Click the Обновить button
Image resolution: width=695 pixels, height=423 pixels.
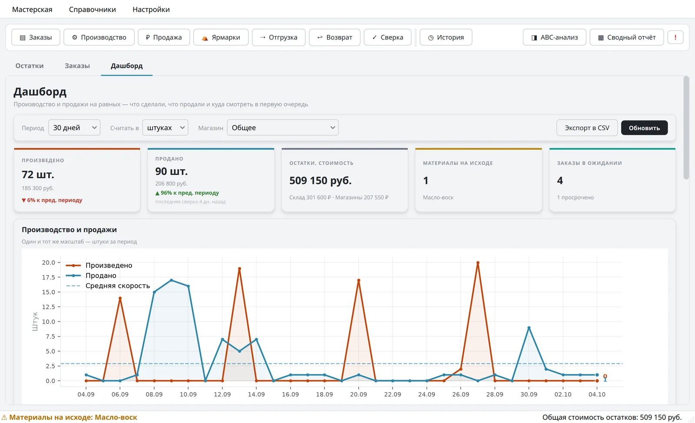pyautogui.click(x=644, y=128)
